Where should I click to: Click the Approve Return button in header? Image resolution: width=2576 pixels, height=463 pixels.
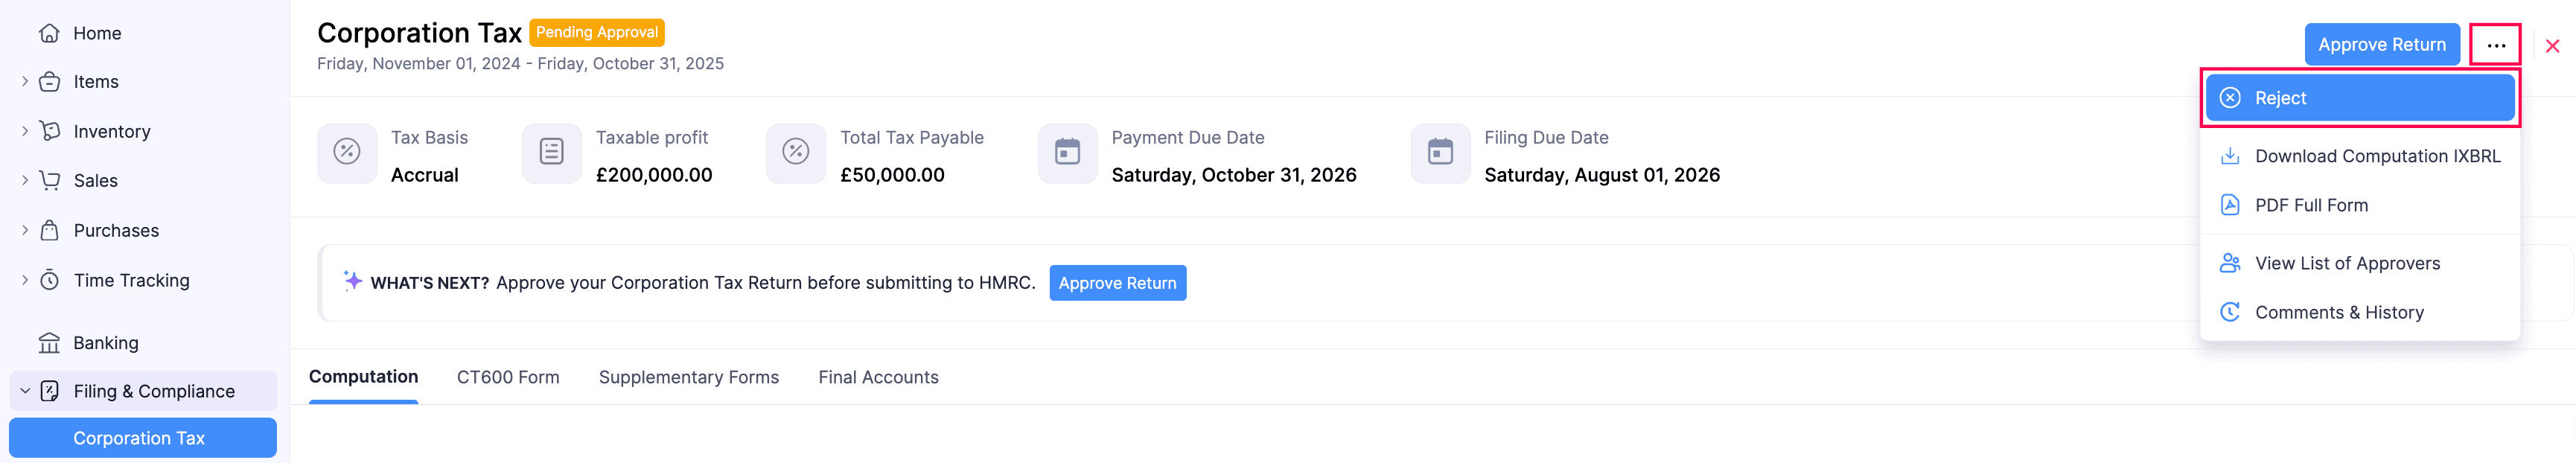coord(2381,45)
